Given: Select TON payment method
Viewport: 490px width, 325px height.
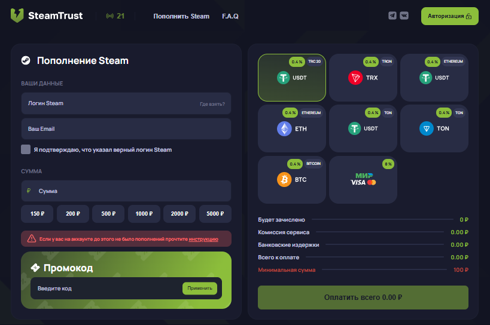Looking at the screenshot, I should coord(434,128).
